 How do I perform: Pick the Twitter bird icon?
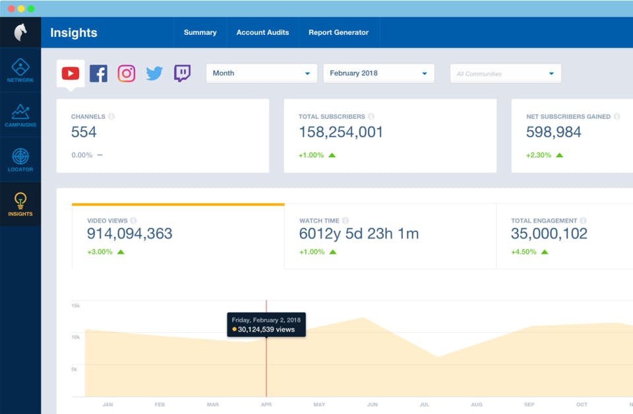pos(154,73)
